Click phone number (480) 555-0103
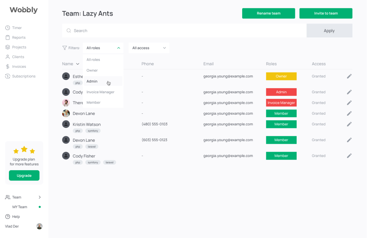The height and width of the screenshot is (238, 367). 155,124
